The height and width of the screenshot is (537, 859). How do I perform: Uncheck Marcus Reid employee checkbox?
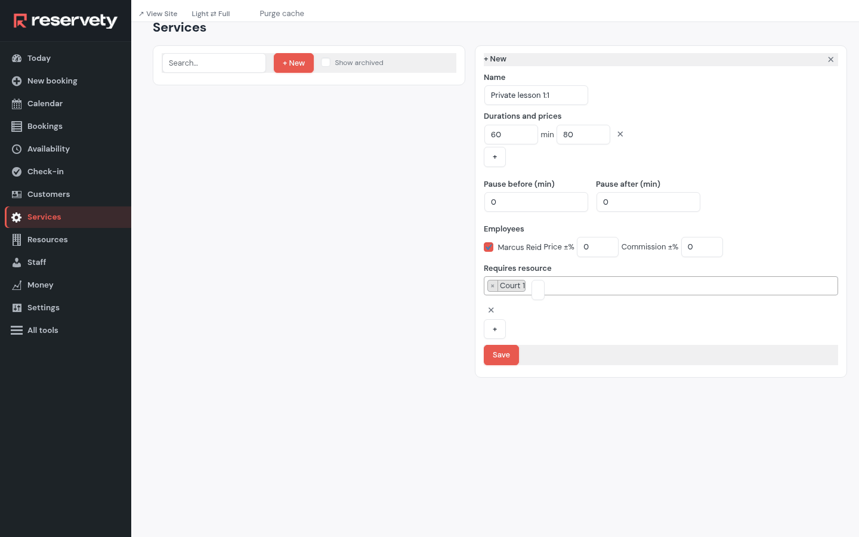[x=489, y=247]
